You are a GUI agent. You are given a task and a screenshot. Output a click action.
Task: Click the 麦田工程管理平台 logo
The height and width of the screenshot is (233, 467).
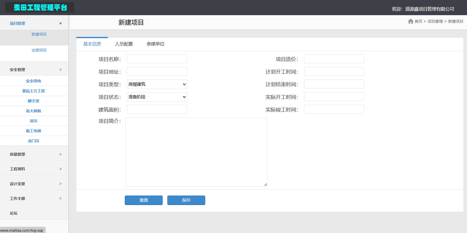[x=40, y=7]
